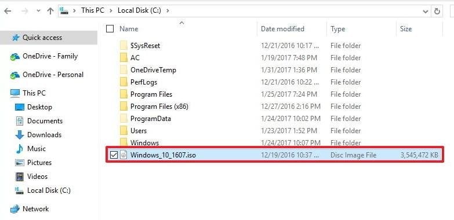Open the Quick access star item
This screenshot has width=454, height=220.
(x=15, y=38)
